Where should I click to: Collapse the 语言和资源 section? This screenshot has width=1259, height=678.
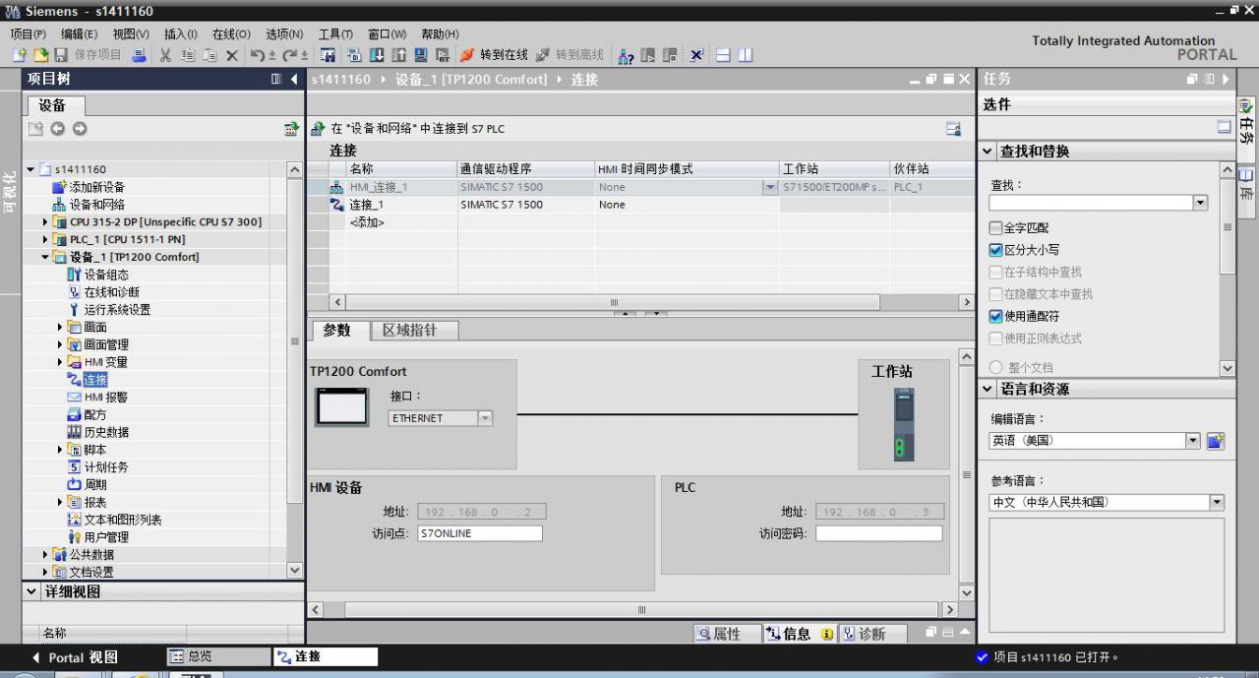[988, 390]
